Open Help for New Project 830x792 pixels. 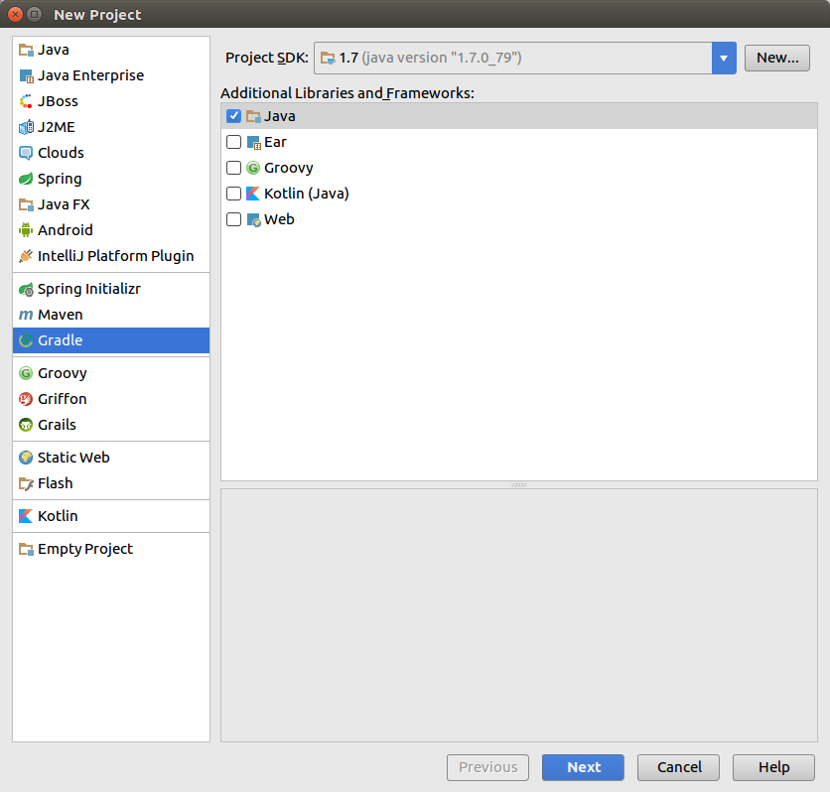tap(773, 767)
